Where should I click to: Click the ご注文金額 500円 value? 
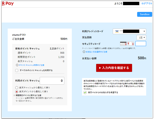(64, 39)
